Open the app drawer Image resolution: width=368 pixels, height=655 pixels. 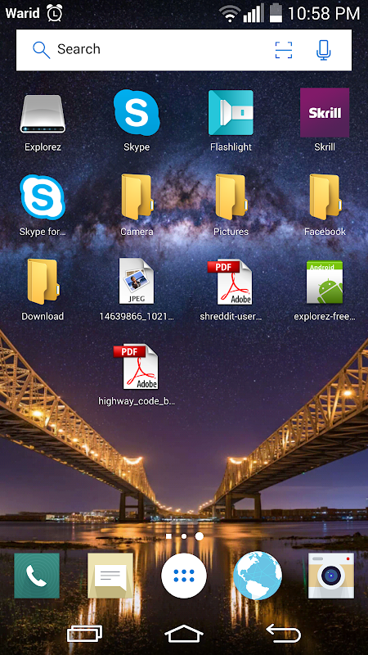click(x=184, y=576)
